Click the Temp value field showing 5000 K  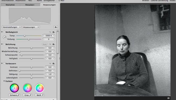pyautogui.click(x=49, y=36)
